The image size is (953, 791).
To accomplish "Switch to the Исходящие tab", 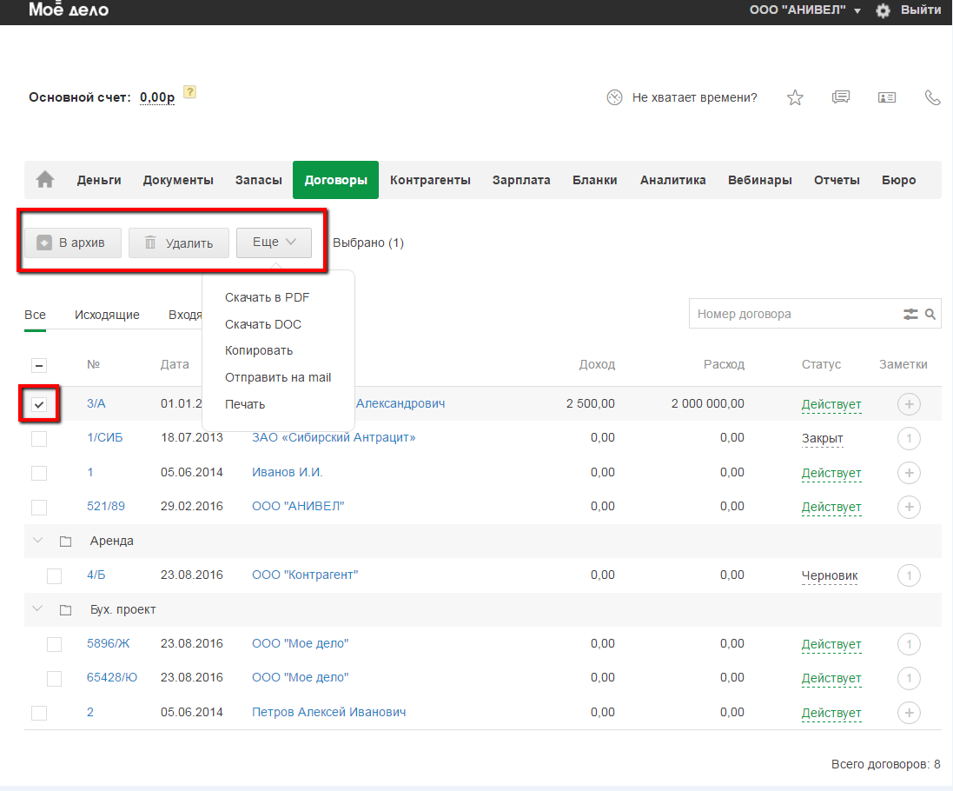I will tap(107, 315).
